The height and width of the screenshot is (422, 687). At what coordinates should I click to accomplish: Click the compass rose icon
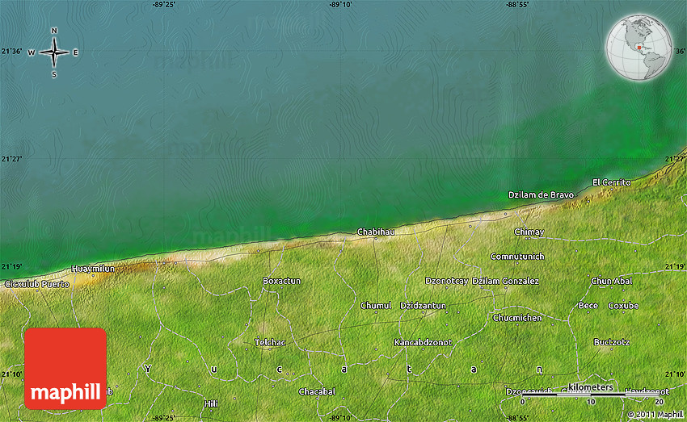pos(54,53)
